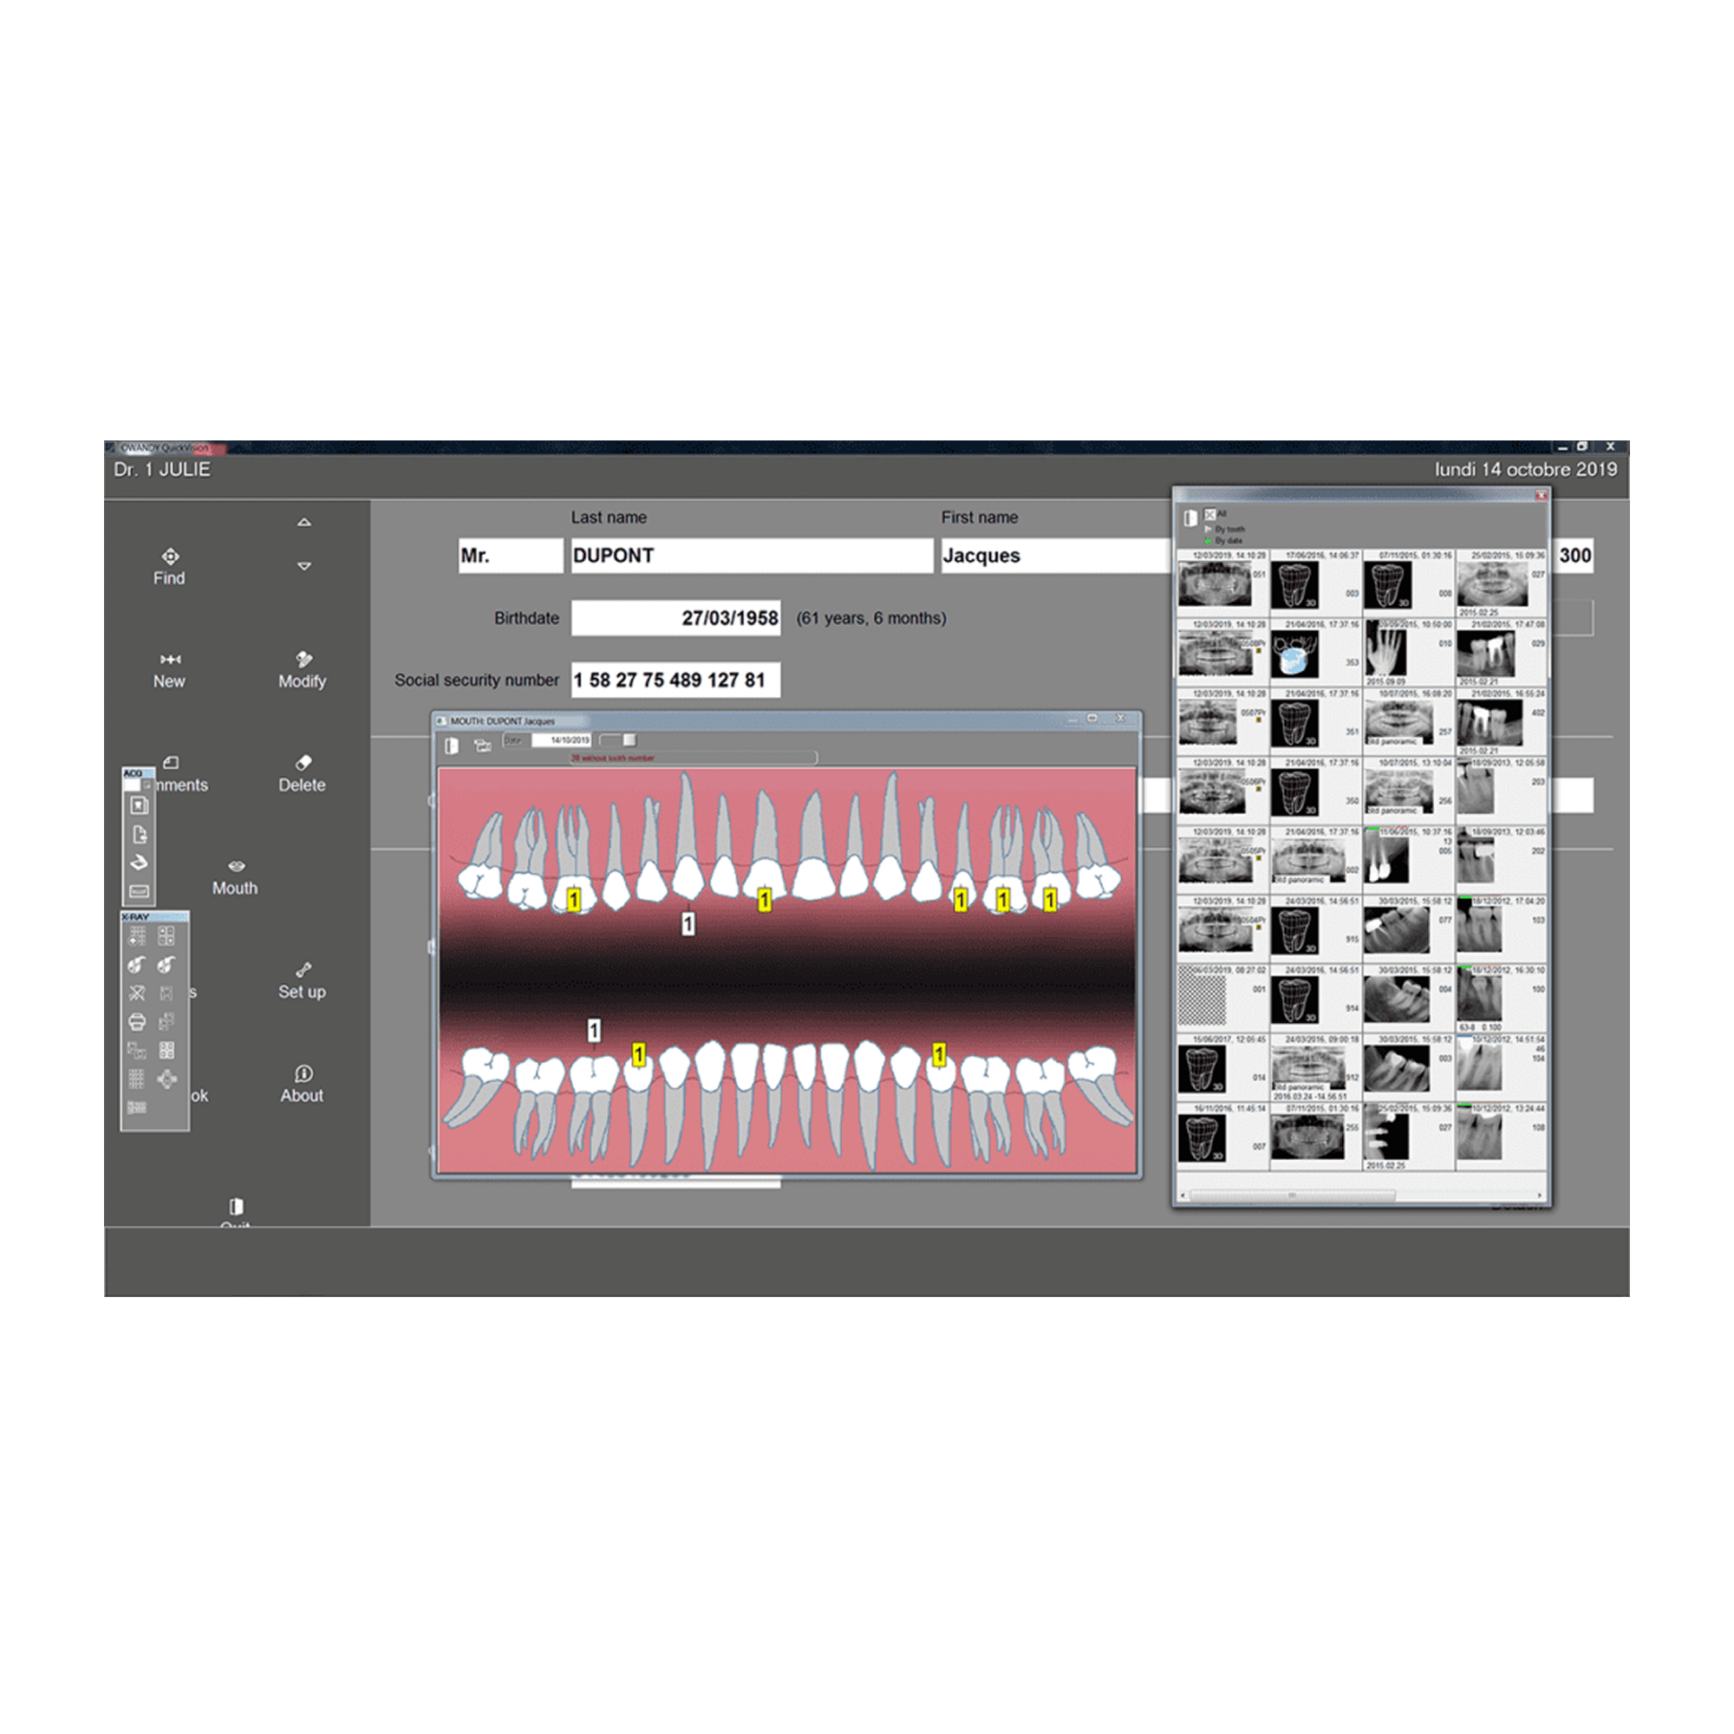This screenshot has height=1734, width=1734.
Task: Click yellow marker on lower left premolar
Action: point(639,1054)
